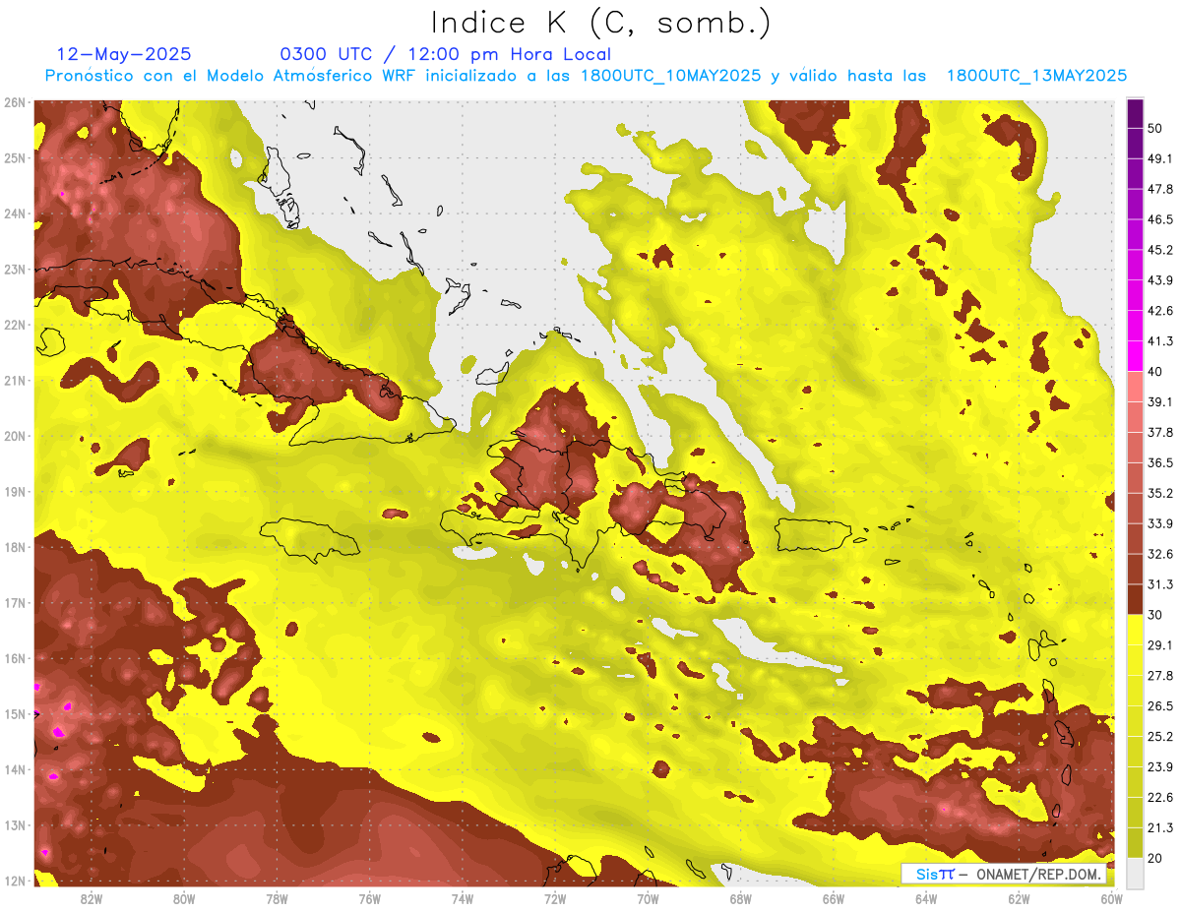Click the legend value "50"
This screenshot has height=912, width=1181.
(x=1154, y=128)
